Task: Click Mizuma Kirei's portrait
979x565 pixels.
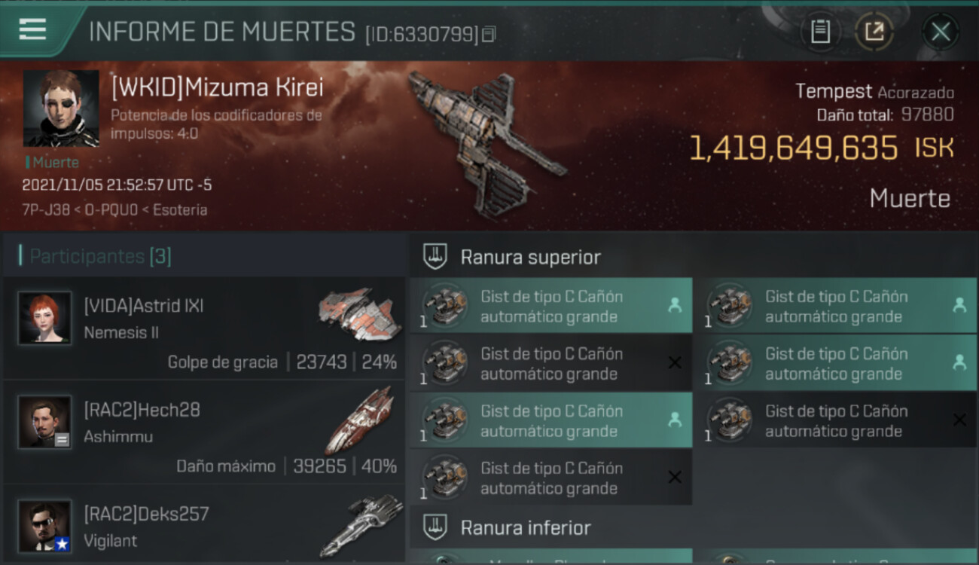Action: click(x=61, y=108)
